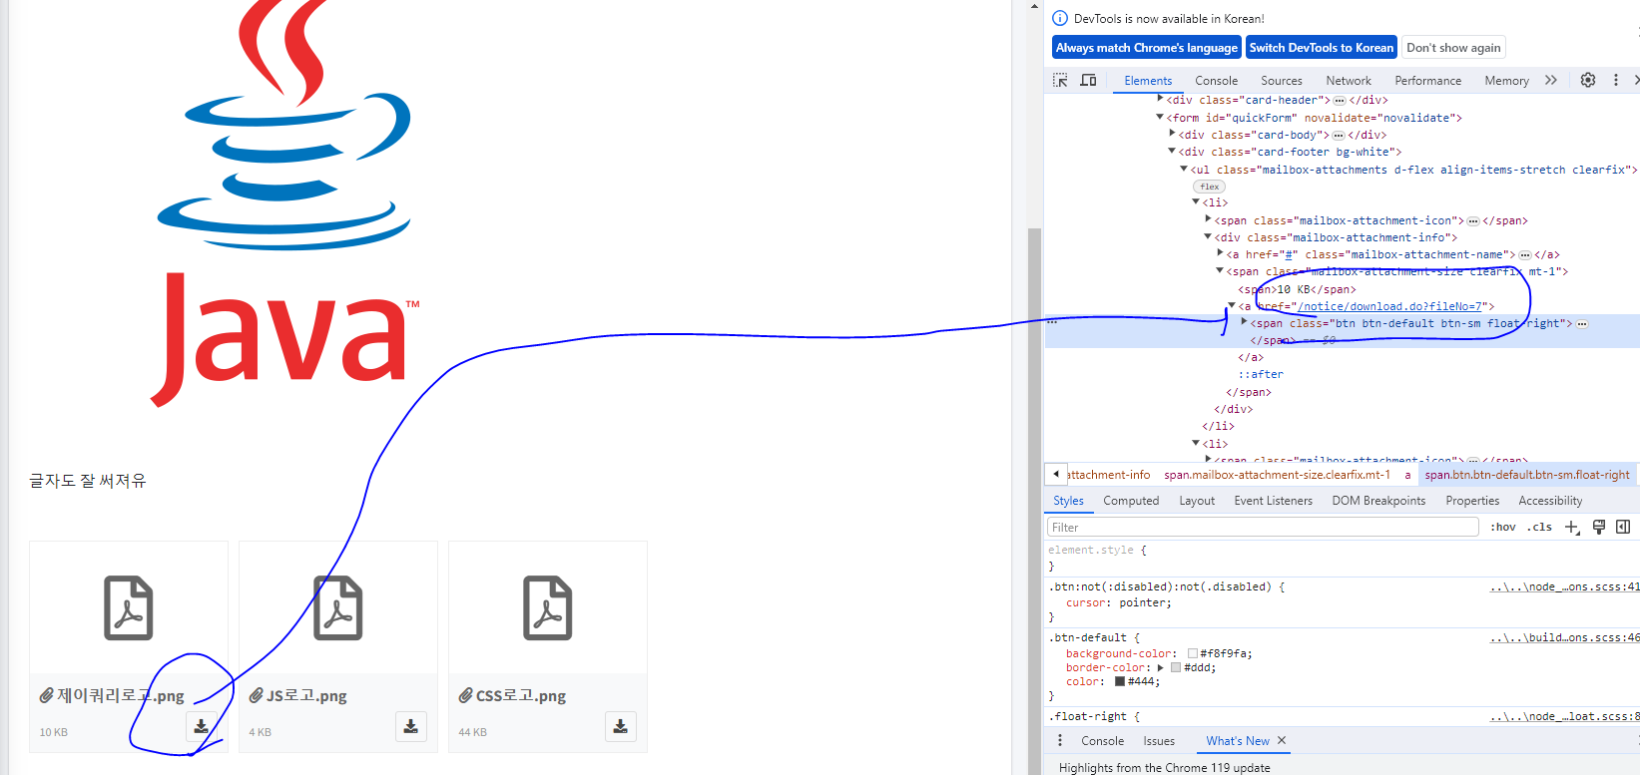The width and height of the screenshot is (1640, 775).
Task: Switch to Sources tab
Action: pos(1282,81)
